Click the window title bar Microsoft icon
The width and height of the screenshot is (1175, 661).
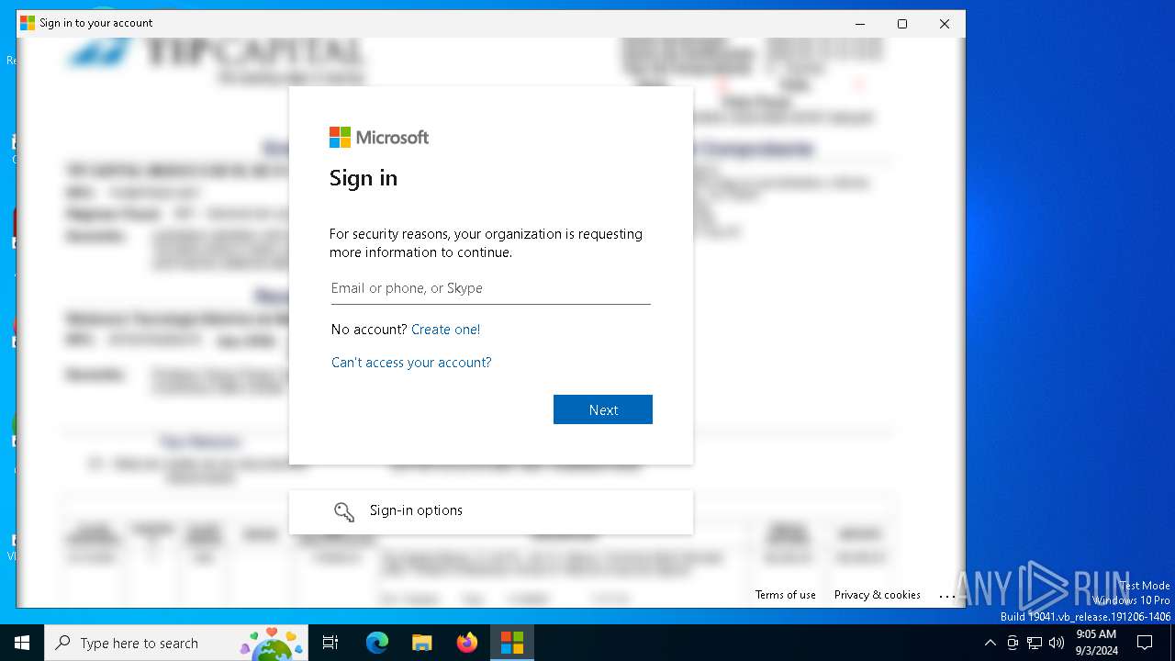pos(28,23)
